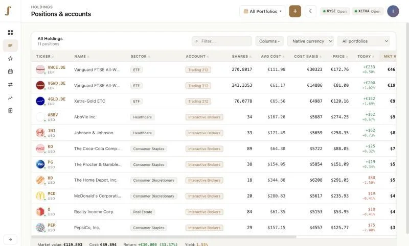Image resolution: width=409 pixels, height=246 pixels.
Task: Open the All Portfolios dropdown in header
Action: [262, 11]
